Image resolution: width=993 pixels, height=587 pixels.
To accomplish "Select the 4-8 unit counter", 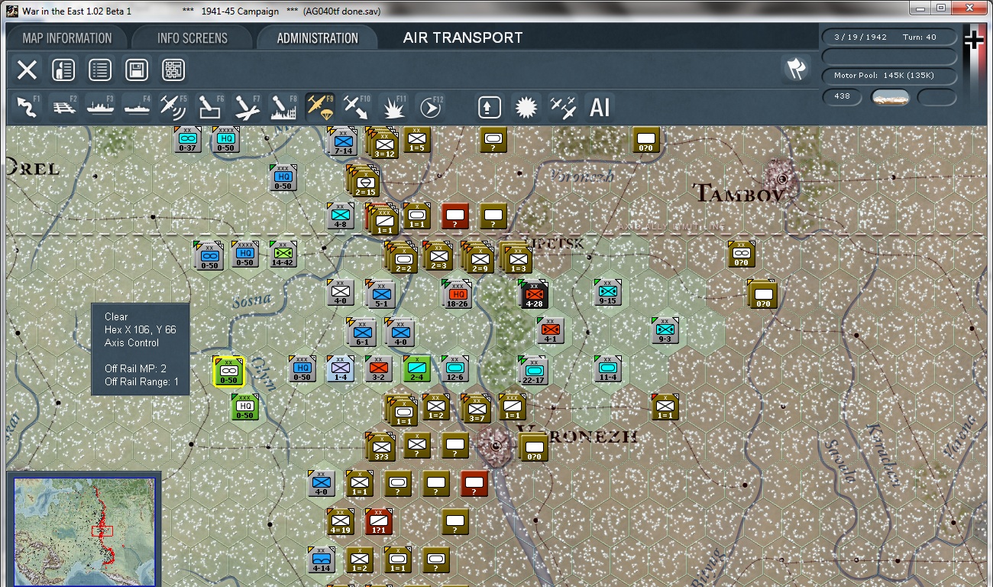I will coord(340,216).
